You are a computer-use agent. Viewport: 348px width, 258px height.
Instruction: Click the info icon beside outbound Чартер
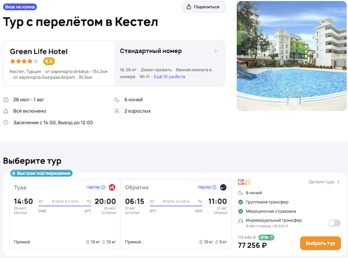pyautogui.click(x=103, y=187)
